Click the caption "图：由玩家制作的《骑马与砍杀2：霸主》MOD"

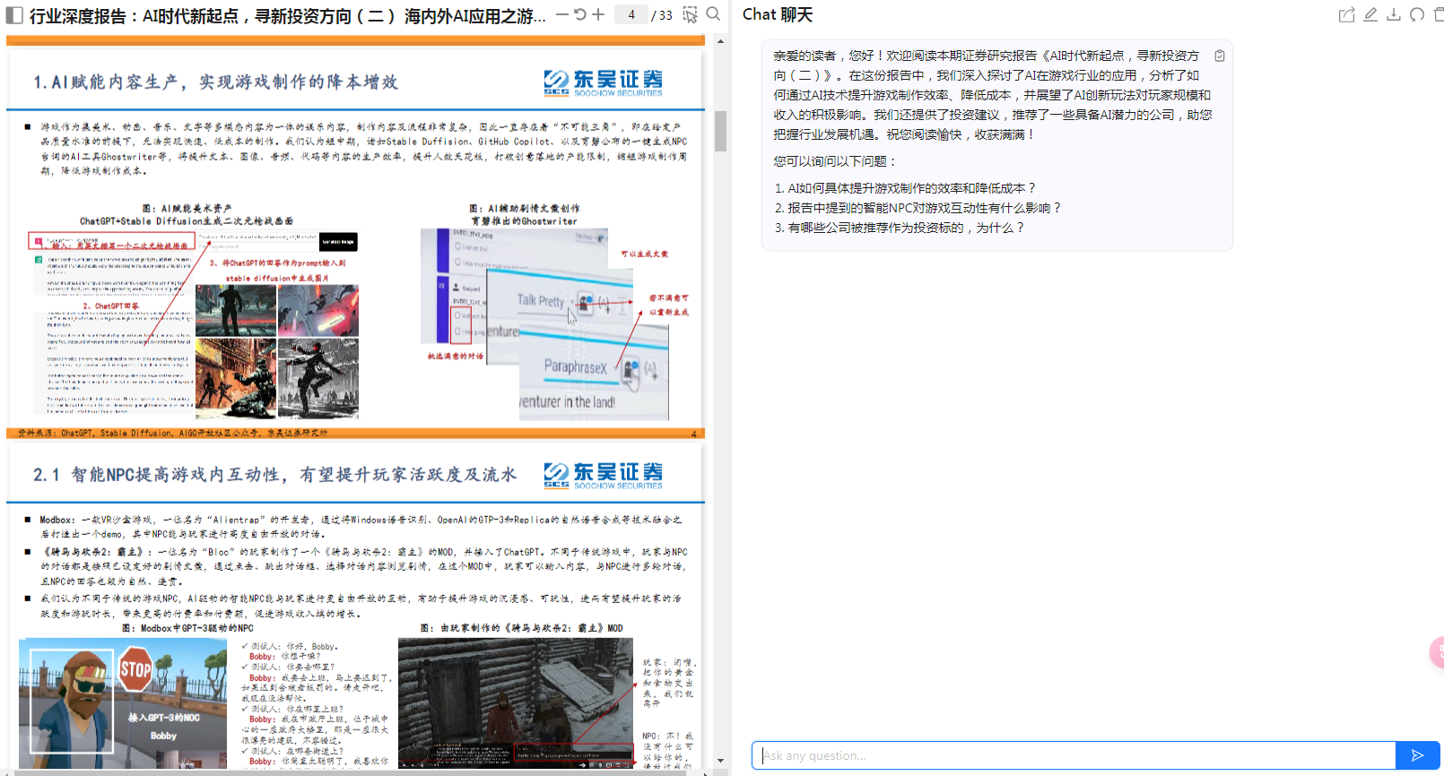(x=522, y=628)
